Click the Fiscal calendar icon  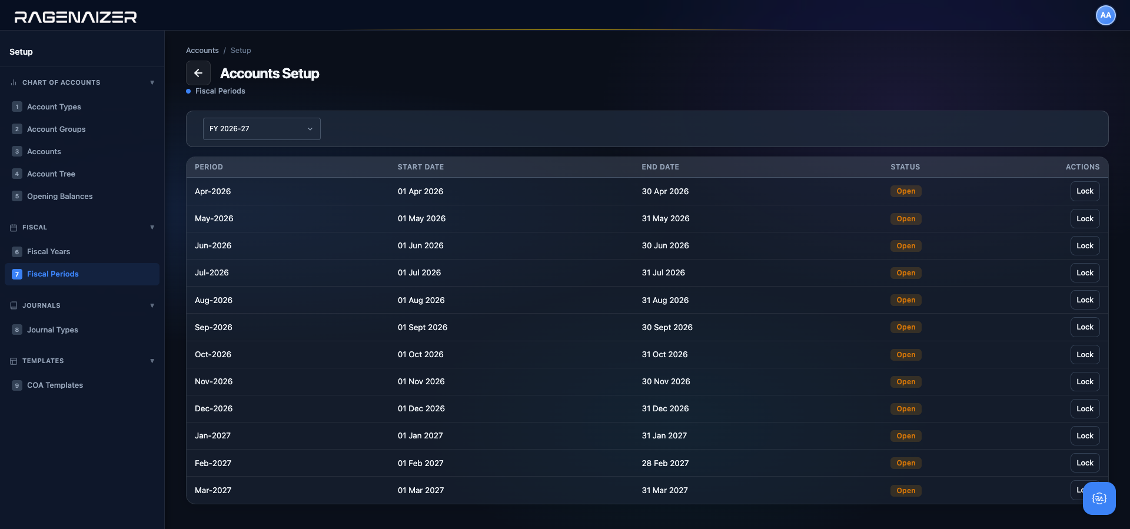coord(14,228)
